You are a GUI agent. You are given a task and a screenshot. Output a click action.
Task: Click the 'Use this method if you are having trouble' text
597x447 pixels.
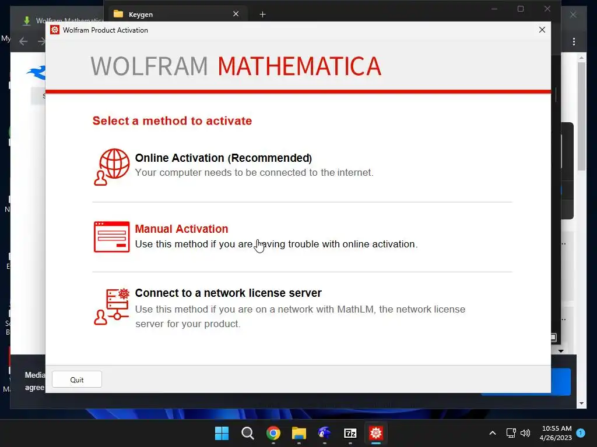(276, 244)
